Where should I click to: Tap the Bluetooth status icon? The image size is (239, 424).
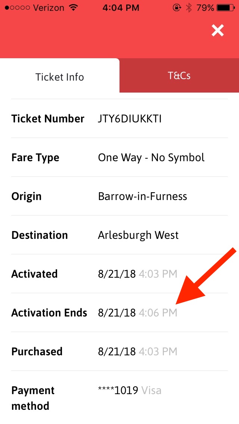click(x=189, y=8)
